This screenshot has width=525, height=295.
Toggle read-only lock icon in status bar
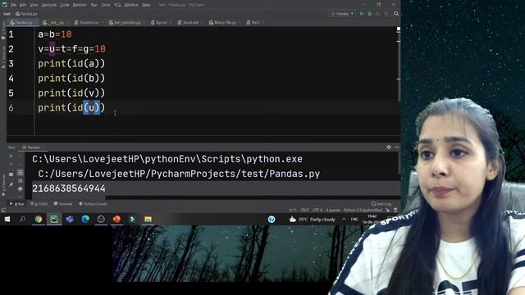388,210
